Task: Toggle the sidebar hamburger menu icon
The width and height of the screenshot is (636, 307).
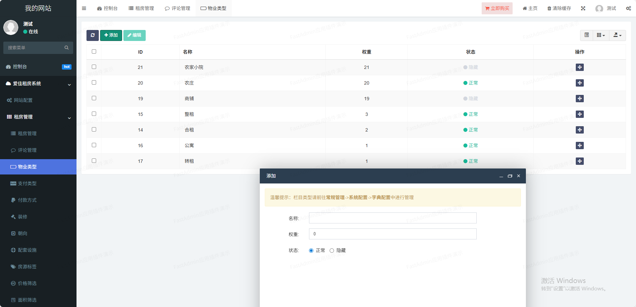Action: [84, 8]
